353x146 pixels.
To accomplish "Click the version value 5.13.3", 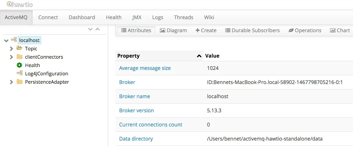I will [x=214, y=110].
